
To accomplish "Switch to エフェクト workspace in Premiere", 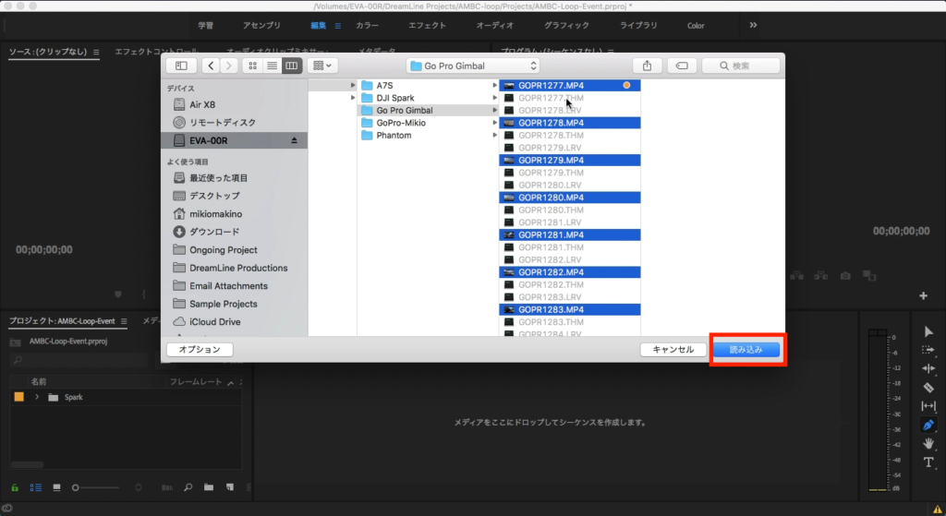I will coord(427,25).
